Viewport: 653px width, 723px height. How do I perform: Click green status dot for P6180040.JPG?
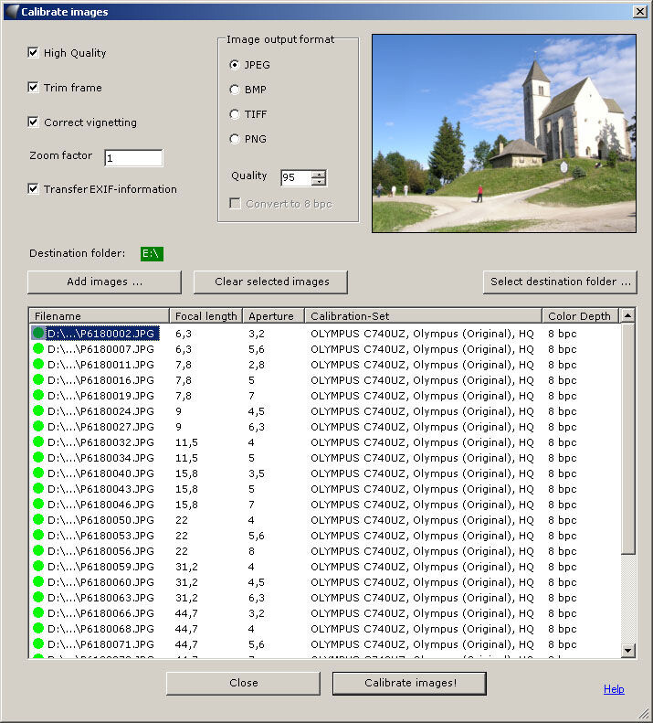coord(38,473)
